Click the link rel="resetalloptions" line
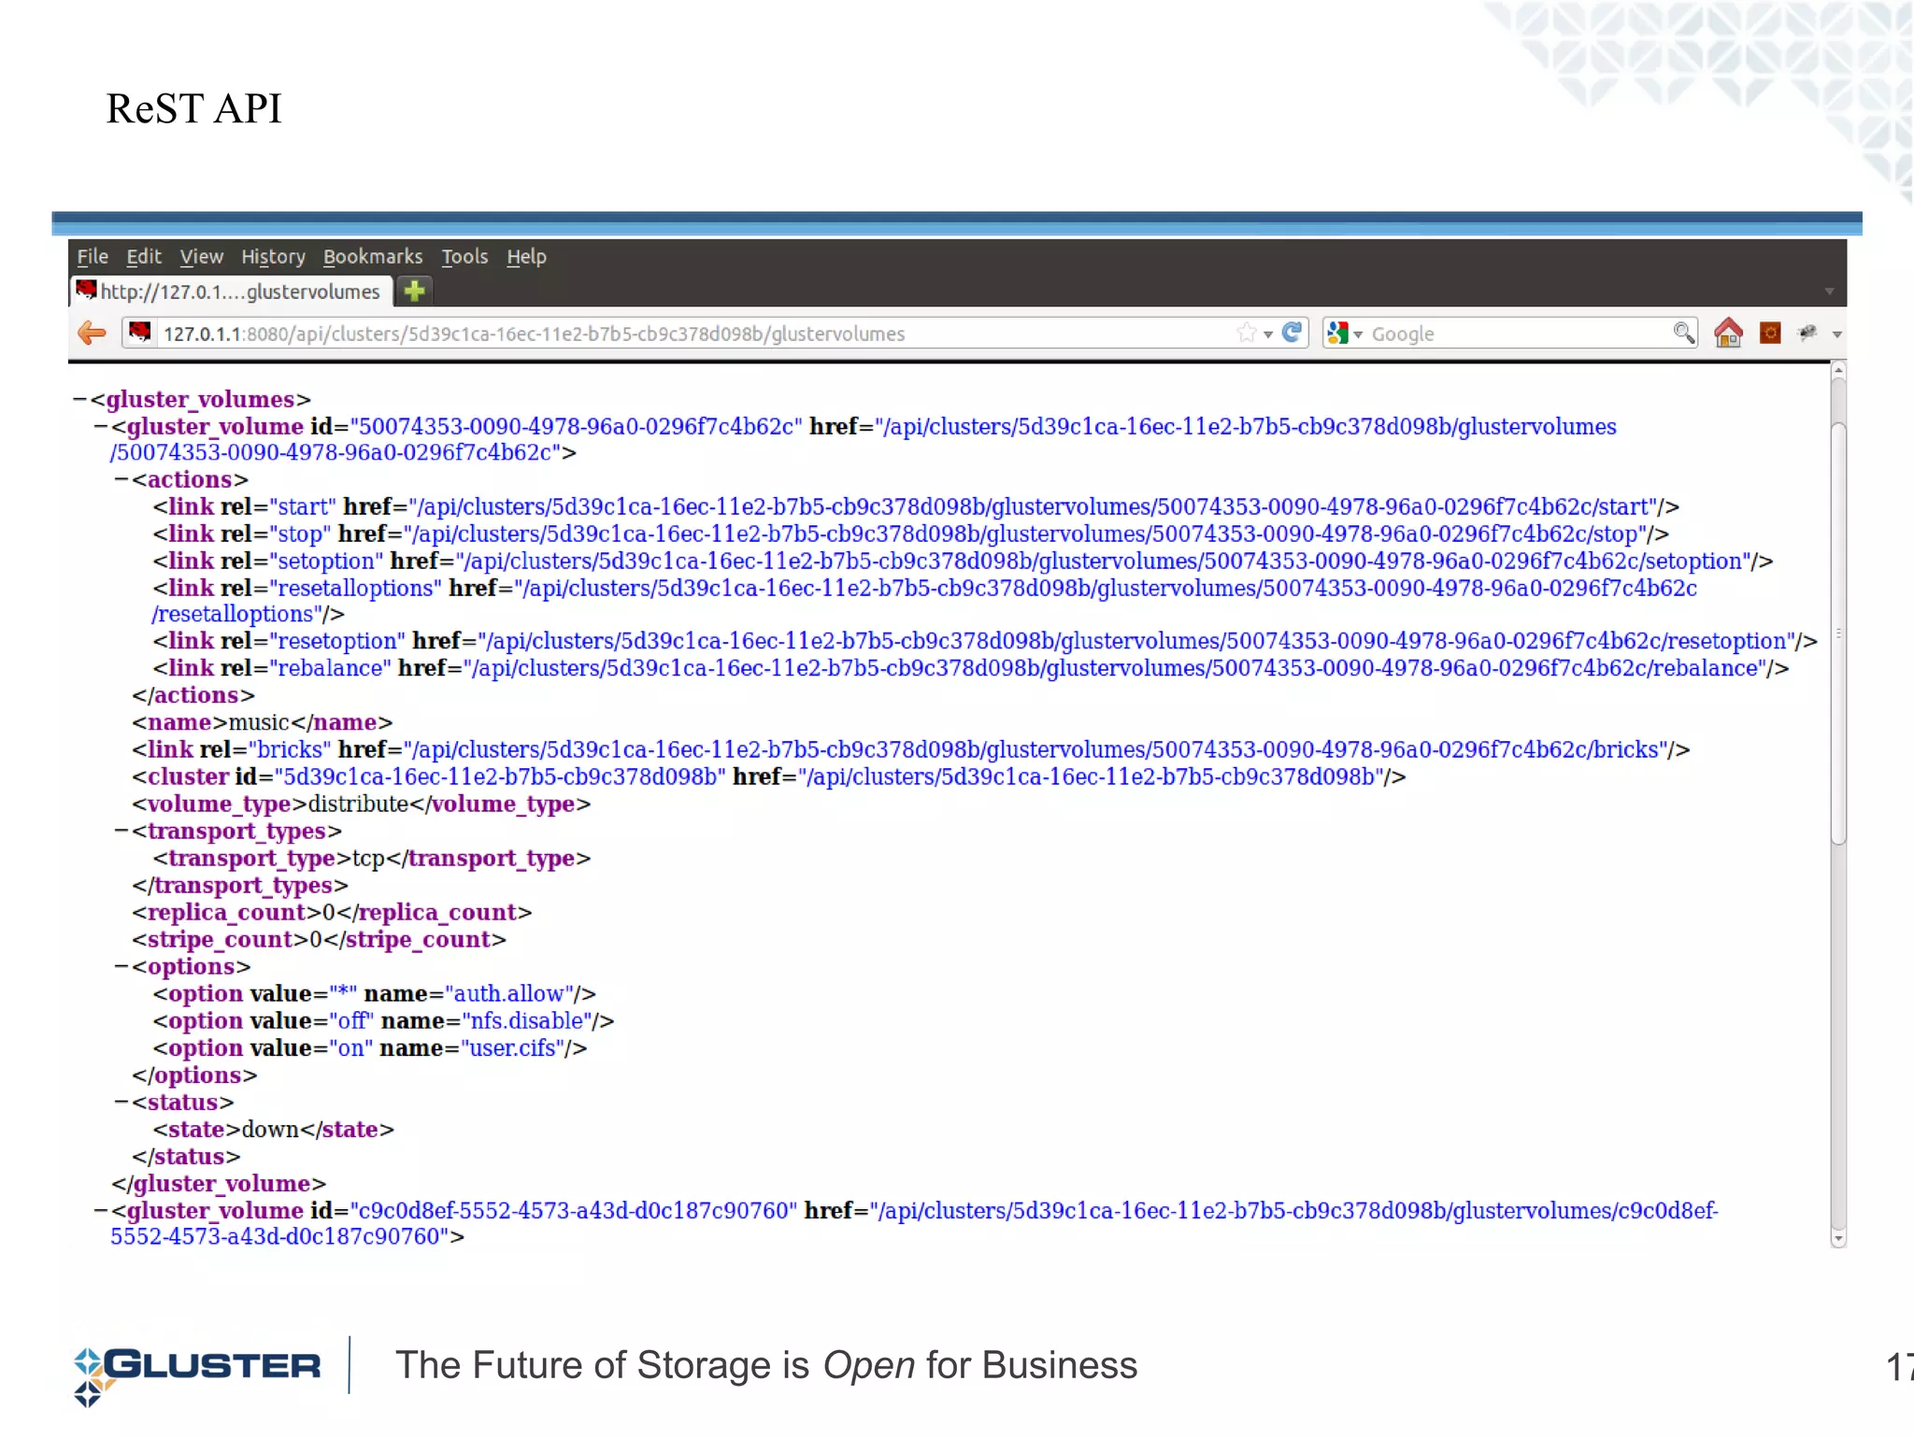Image resolution: width=1914 pixels, height=1438 pixels. click(x=925, y=601)
